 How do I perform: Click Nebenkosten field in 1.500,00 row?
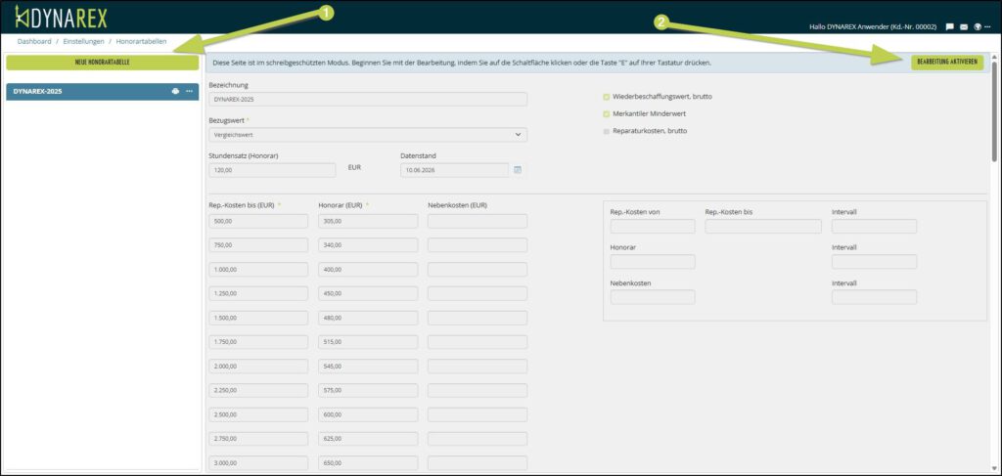pos(478,318)
